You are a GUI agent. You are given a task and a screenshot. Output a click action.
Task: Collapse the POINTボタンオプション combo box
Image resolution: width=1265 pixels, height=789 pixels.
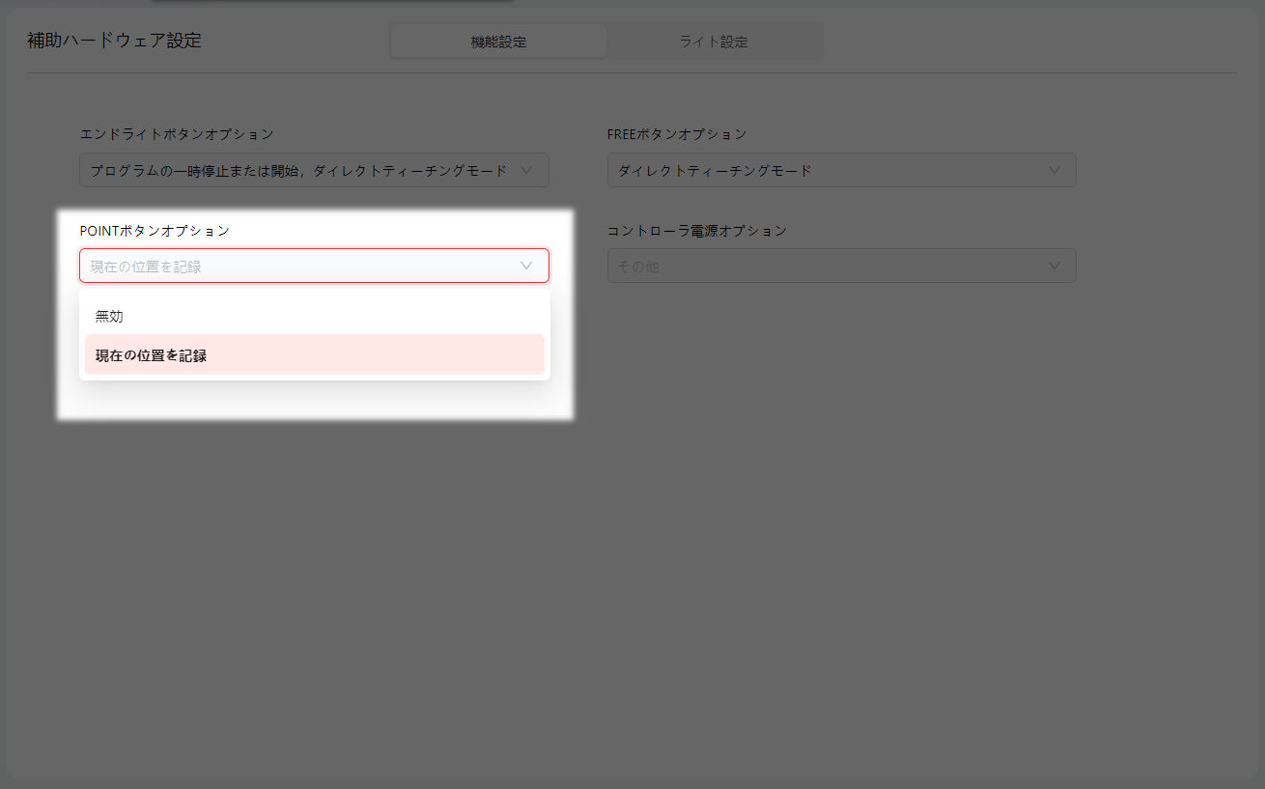(299, 267)
